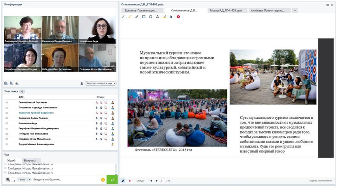Open the Запустить видео и звук dropdown

pos(101,83)
